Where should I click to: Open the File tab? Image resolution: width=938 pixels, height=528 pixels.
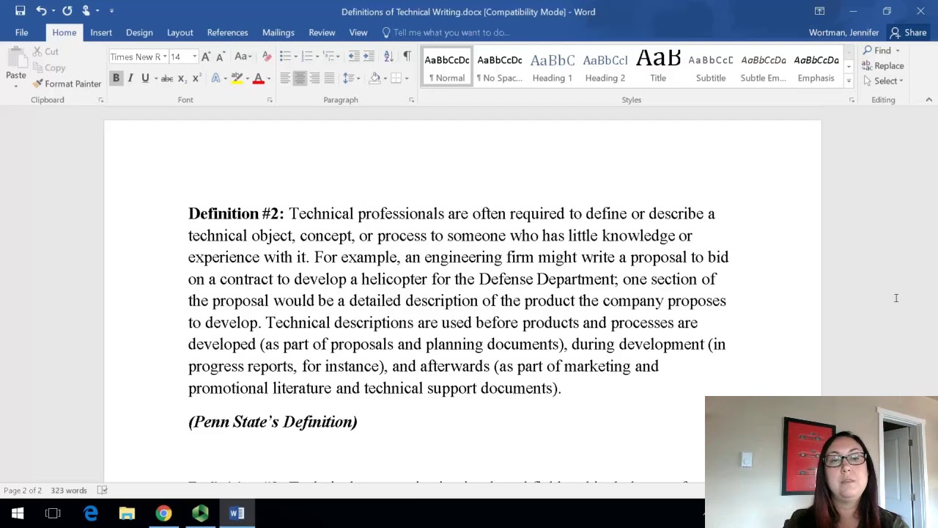point(21,32)
